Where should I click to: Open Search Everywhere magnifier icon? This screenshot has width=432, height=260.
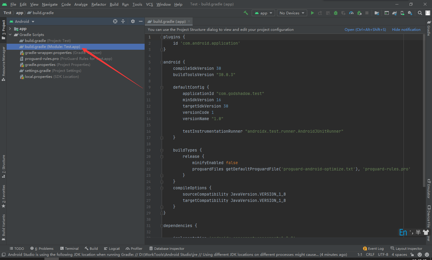click(420, 13)
